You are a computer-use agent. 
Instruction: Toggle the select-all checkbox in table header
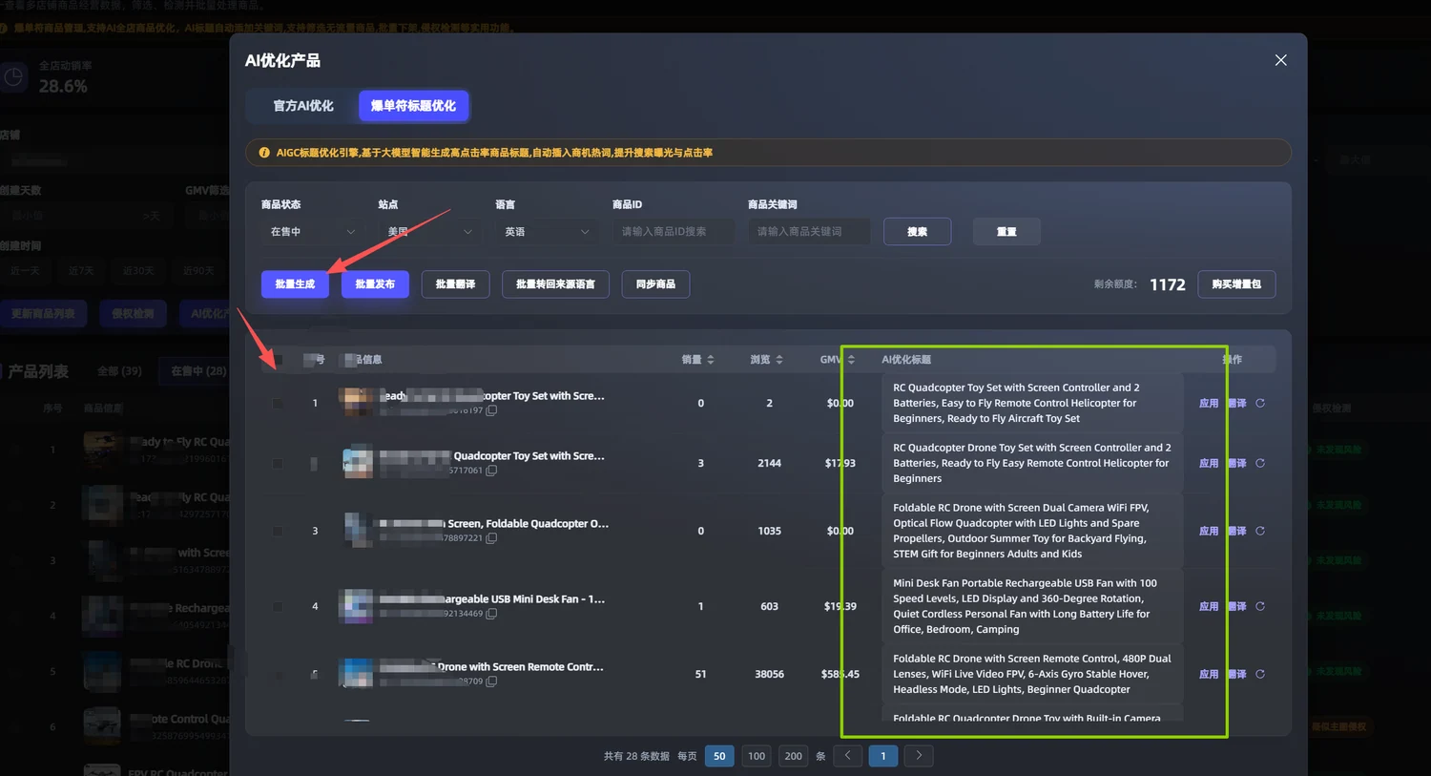[278, 360]
